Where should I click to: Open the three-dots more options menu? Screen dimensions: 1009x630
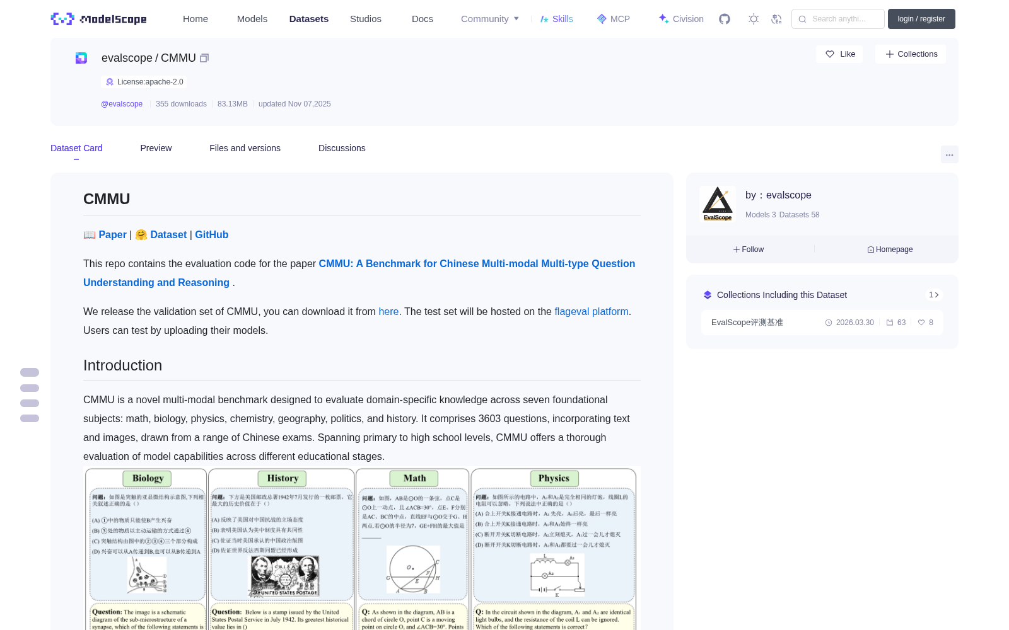[949, 154]
